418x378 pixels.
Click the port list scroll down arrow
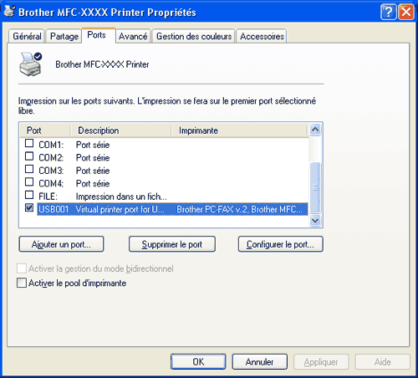tap(315, 220)
